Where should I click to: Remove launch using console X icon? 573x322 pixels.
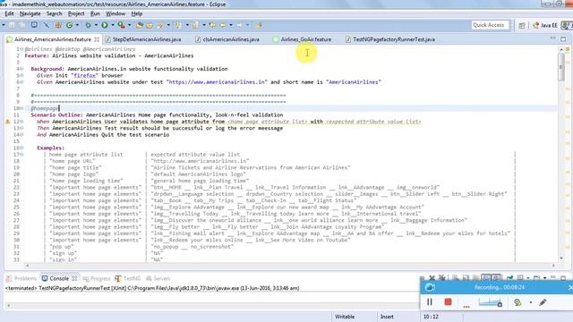tap(432, 278)
